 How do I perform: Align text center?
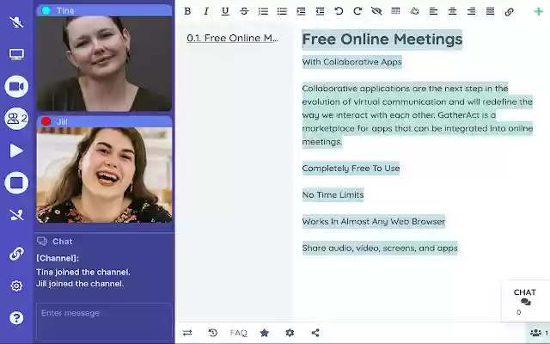coord(453,11)
